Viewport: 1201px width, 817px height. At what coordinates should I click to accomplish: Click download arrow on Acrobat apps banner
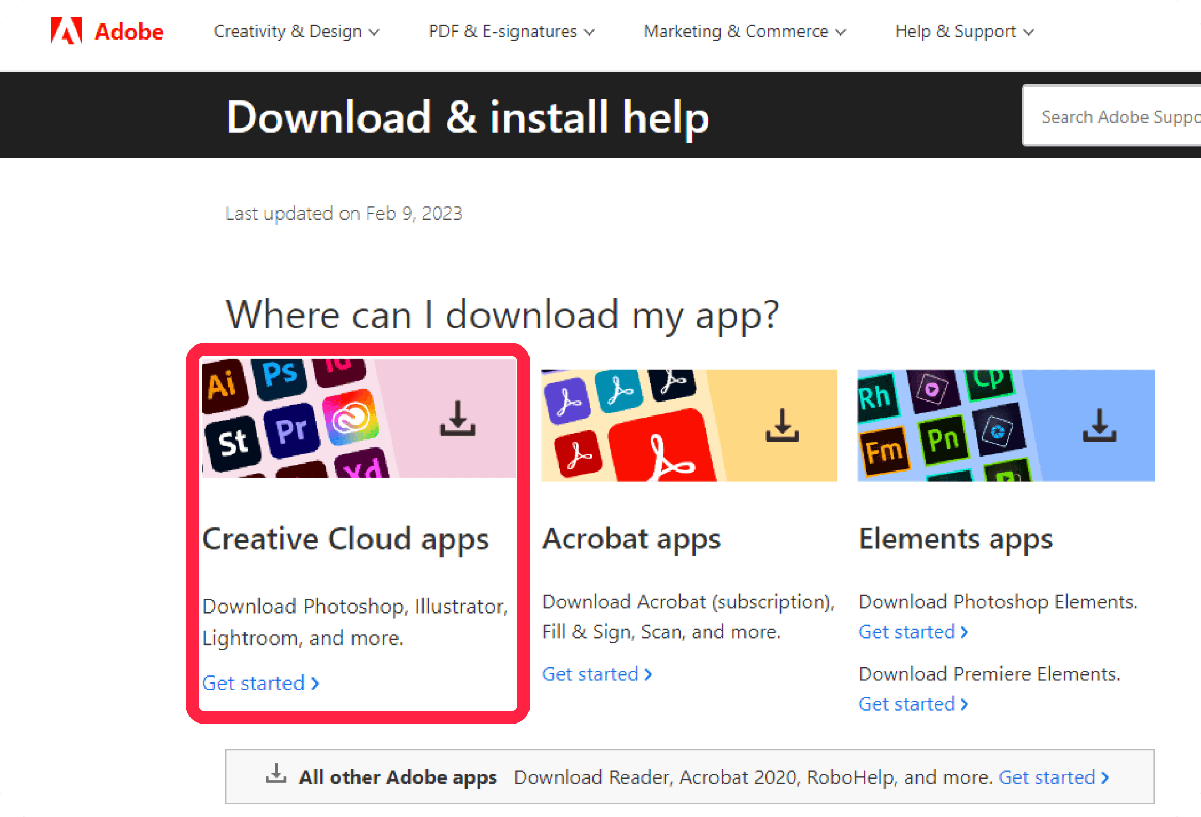(783, 425)
